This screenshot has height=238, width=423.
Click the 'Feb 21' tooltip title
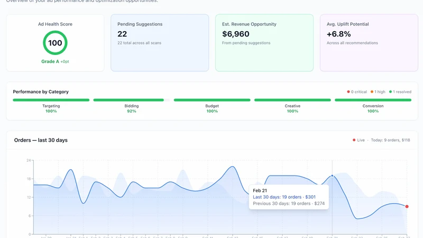pyautogui.click(x=260, y=190)
